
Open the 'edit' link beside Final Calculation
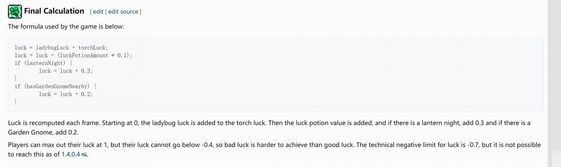(98, 12)
